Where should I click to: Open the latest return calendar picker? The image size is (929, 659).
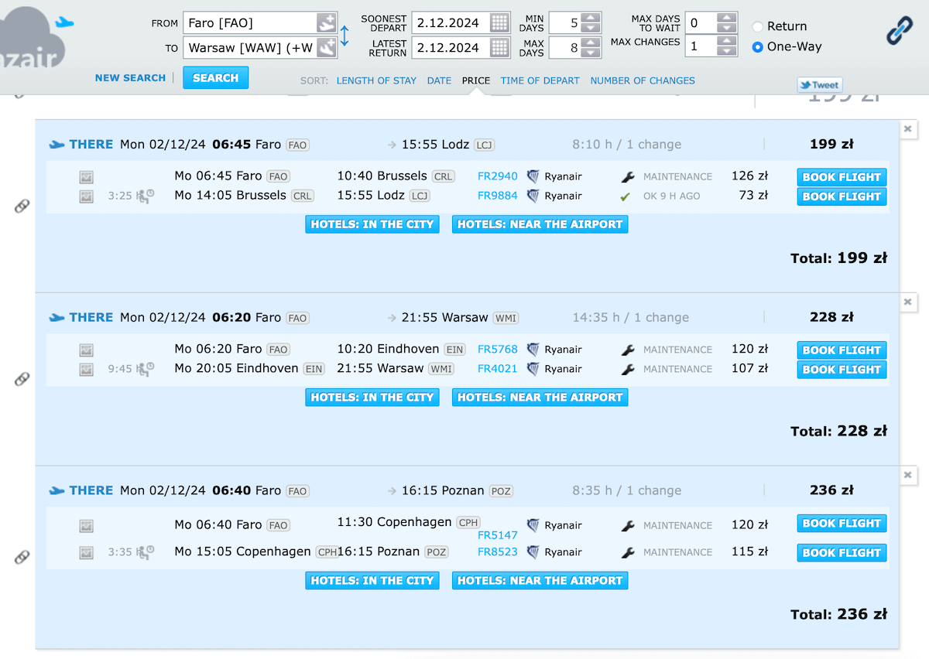pos(500,47)
